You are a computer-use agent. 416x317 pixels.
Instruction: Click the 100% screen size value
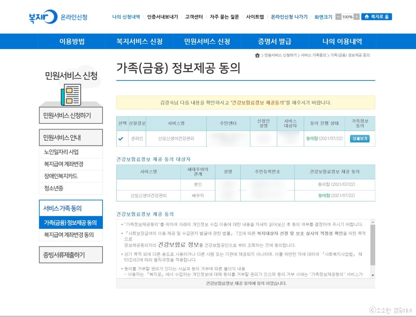pyautogui.click(x=347, y=17)
